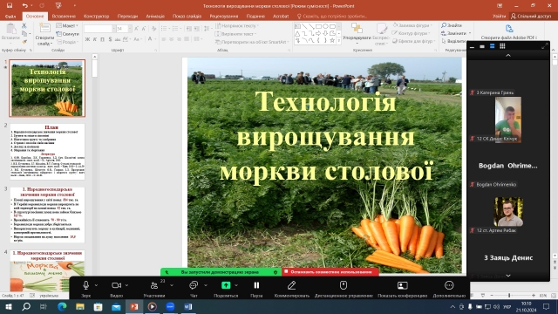
Task: Select slide 3 thumbnail
Action: point(47,215)
